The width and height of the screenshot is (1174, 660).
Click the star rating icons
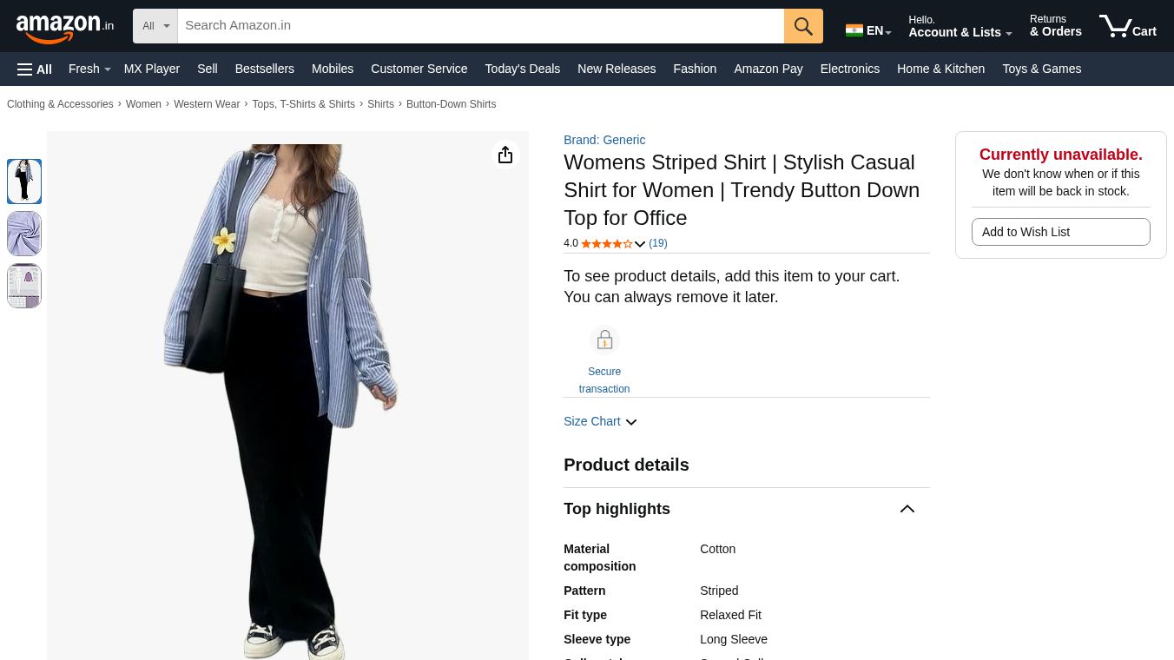point(607,244)
